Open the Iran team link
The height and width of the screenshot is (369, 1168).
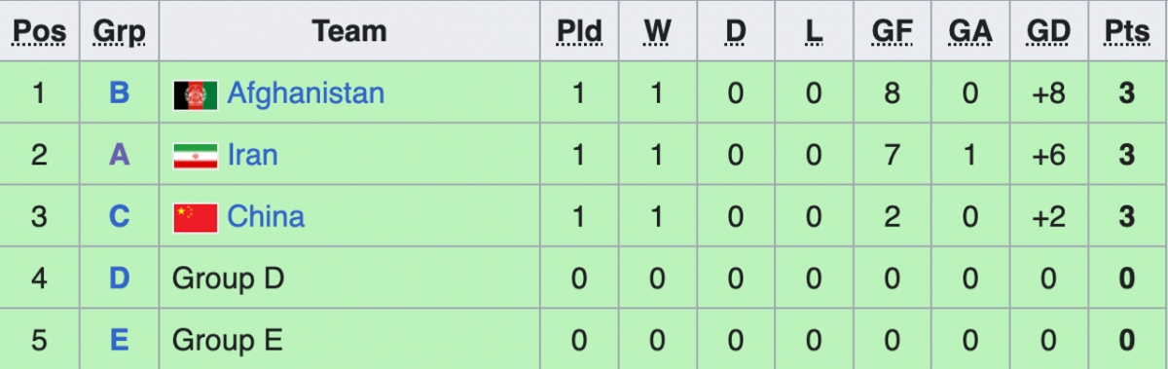pos(252,155)
